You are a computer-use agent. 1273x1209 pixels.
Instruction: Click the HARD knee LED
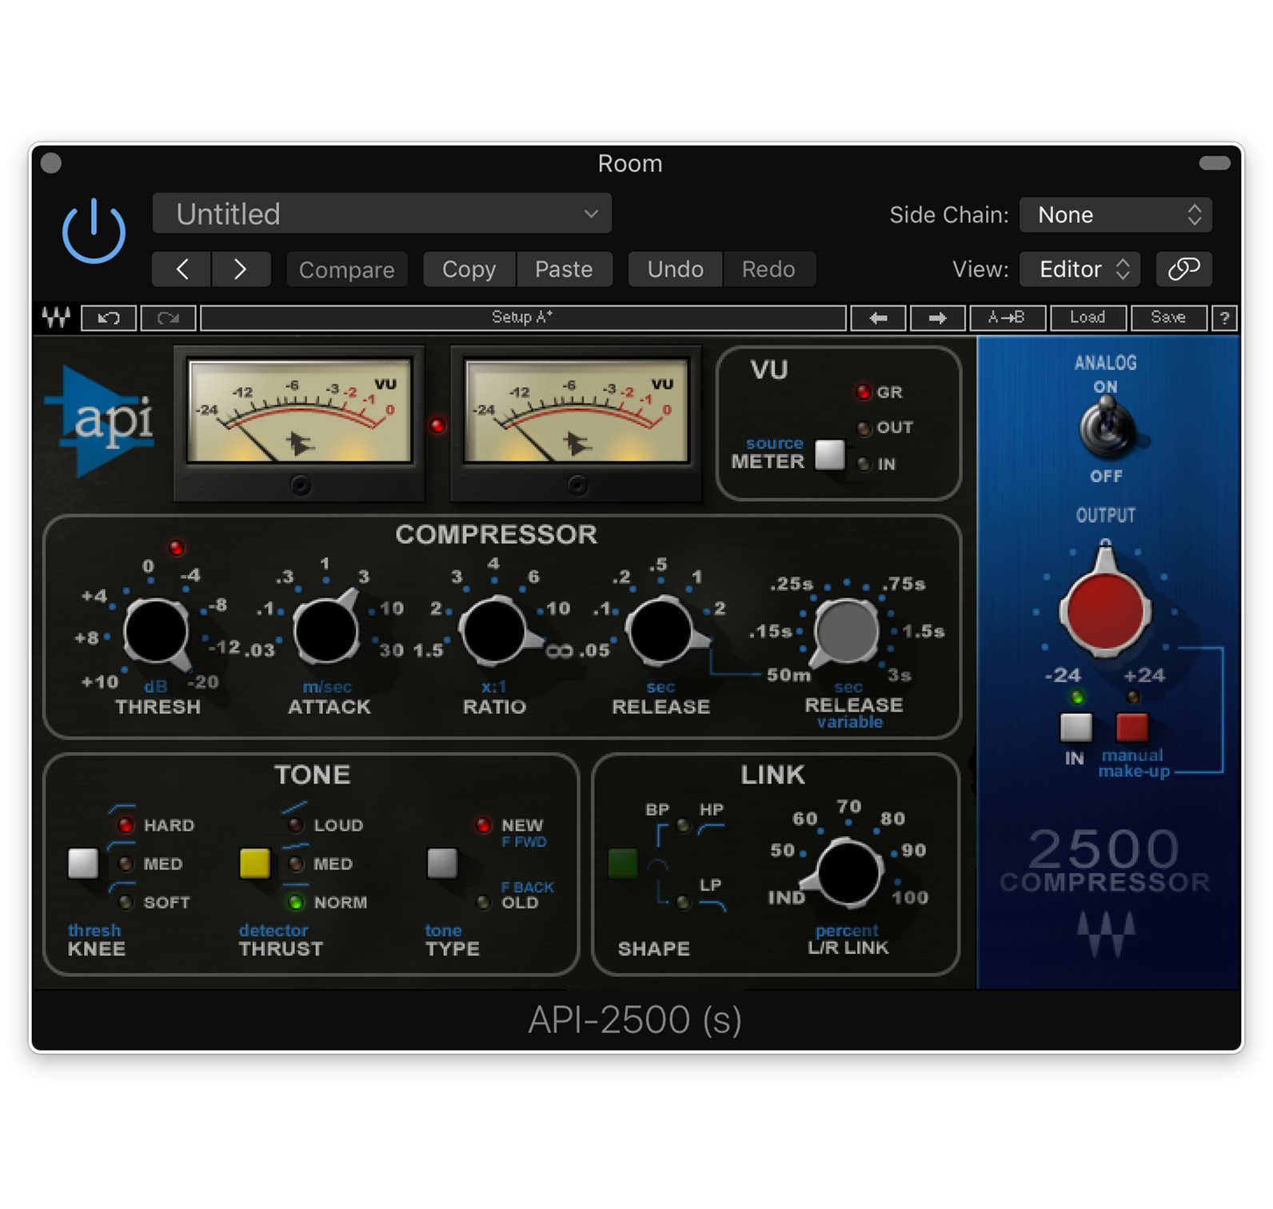click(x=125, y=825)
